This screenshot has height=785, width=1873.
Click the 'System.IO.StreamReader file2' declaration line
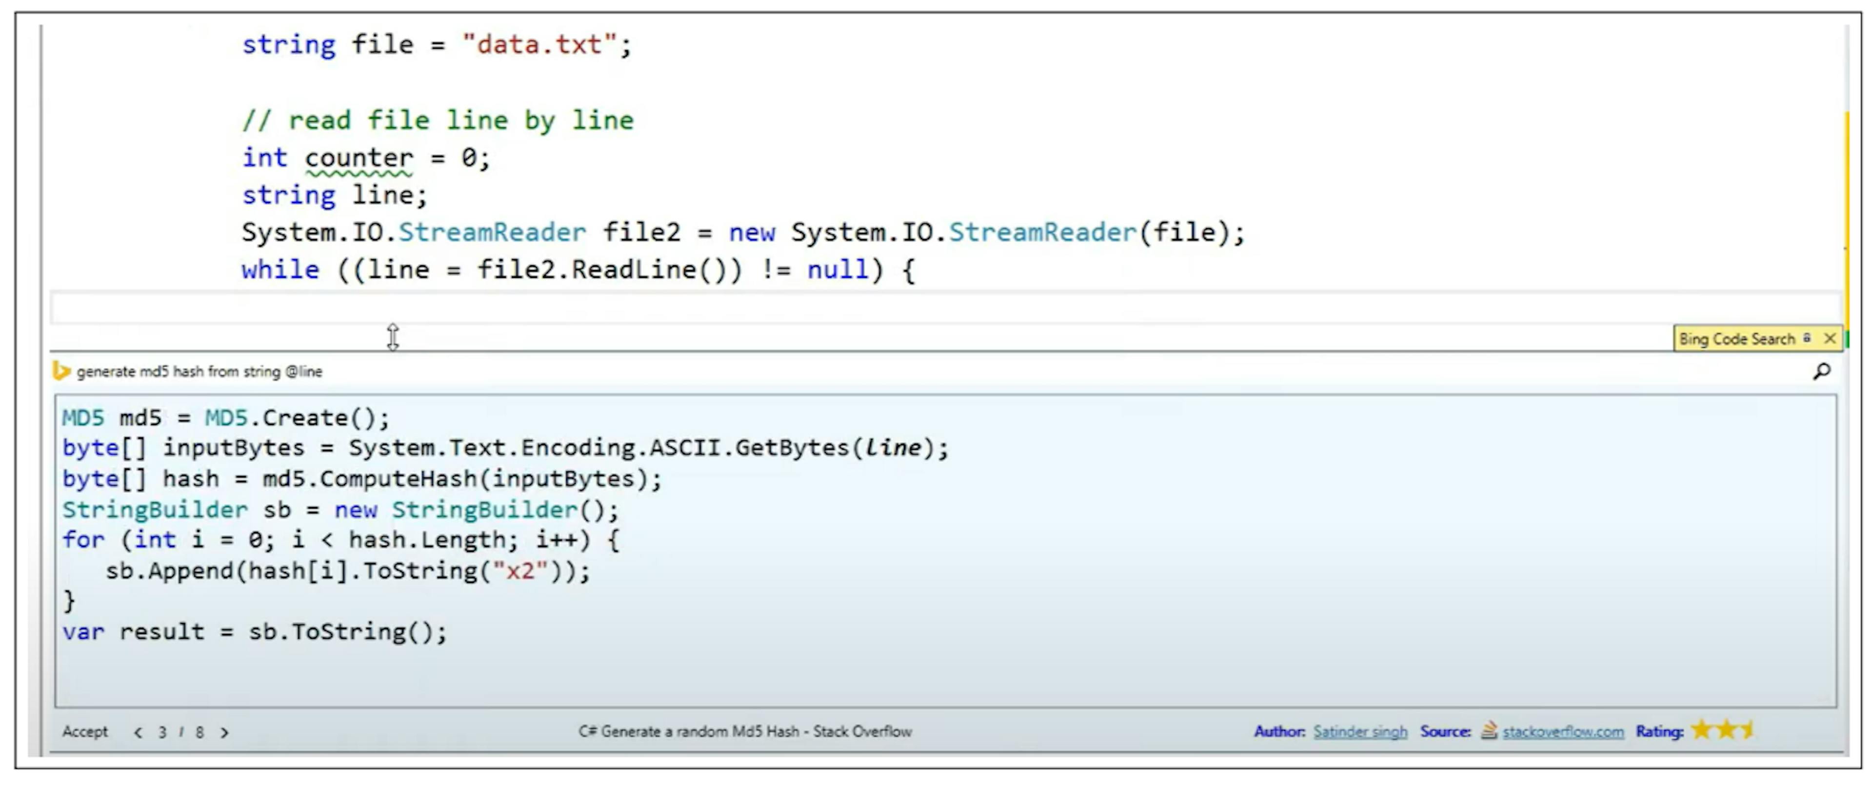pos(743,233)
